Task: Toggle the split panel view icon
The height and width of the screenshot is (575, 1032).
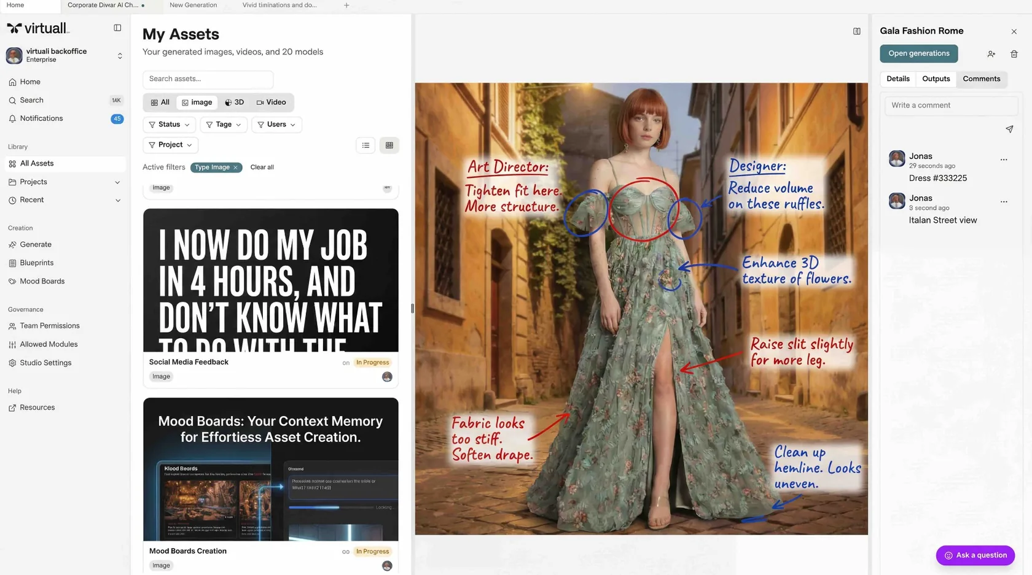Action: (x=856, y=31)
